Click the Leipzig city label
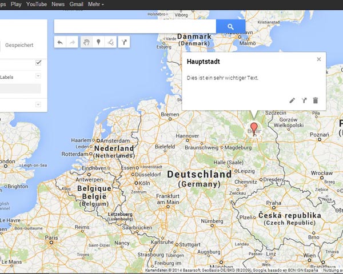Viewport: 343px width, 274px height. [x=246, y=171]
